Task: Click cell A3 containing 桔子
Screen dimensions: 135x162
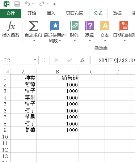Action: click(x=24, y=91)
